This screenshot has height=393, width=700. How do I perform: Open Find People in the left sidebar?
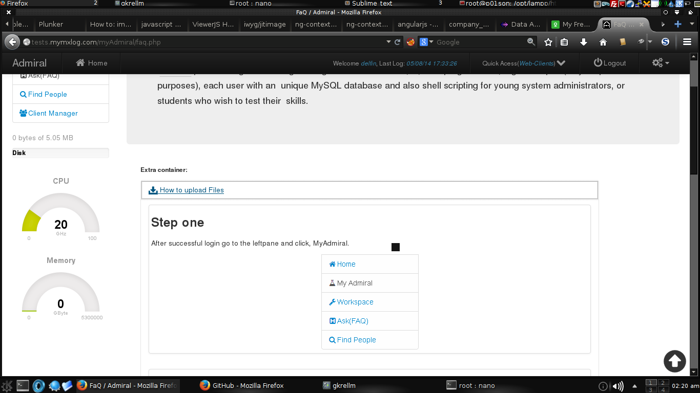(x=48, y=94)
